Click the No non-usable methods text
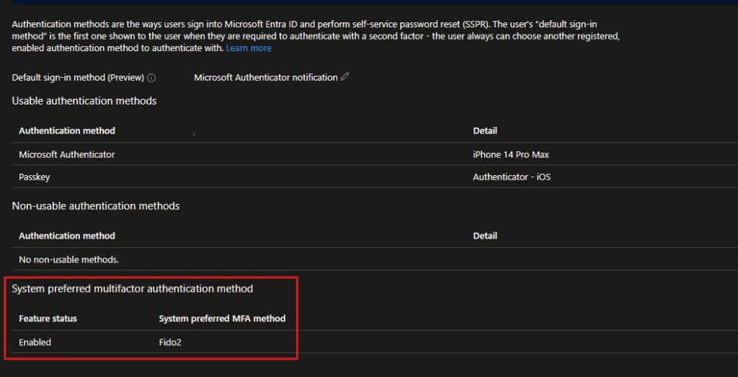Viewport: 738px width, 377px height. tap(68, 260)
